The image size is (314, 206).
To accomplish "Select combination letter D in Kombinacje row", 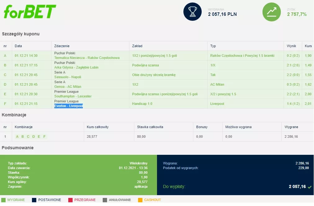I will (x=34, y=137).
